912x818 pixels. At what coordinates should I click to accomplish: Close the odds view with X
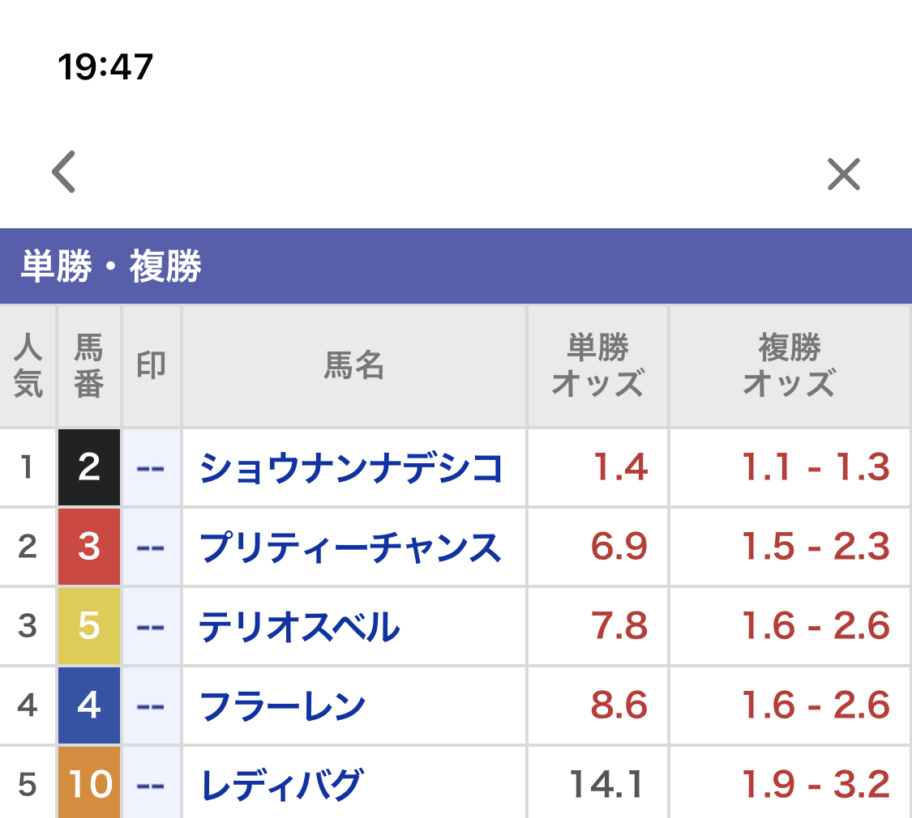coord(843,174)
